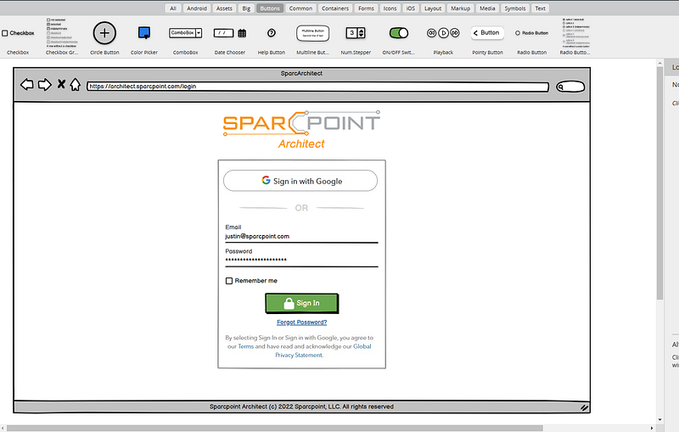Open the Big category tab
The image size is (679, 432).
[x=246, y=8]
